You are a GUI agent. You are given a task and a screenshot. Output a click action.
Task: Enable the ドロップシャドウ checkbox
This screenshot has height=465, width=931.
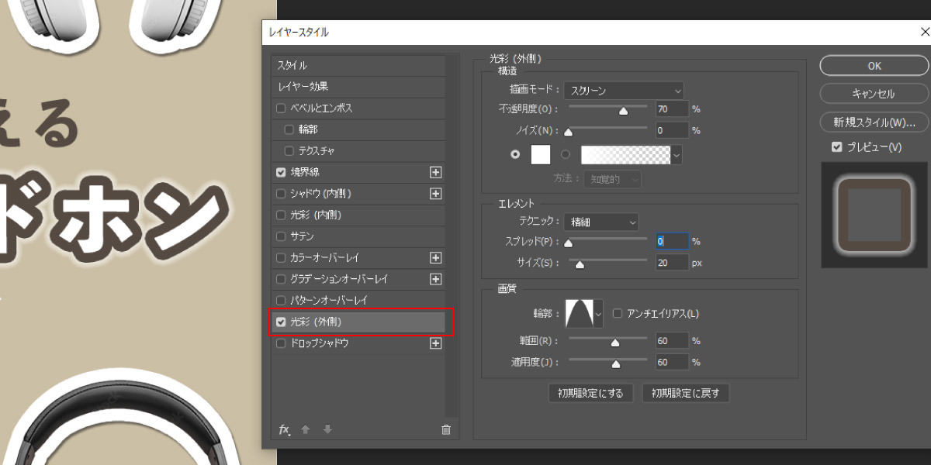tap(281, 343)
